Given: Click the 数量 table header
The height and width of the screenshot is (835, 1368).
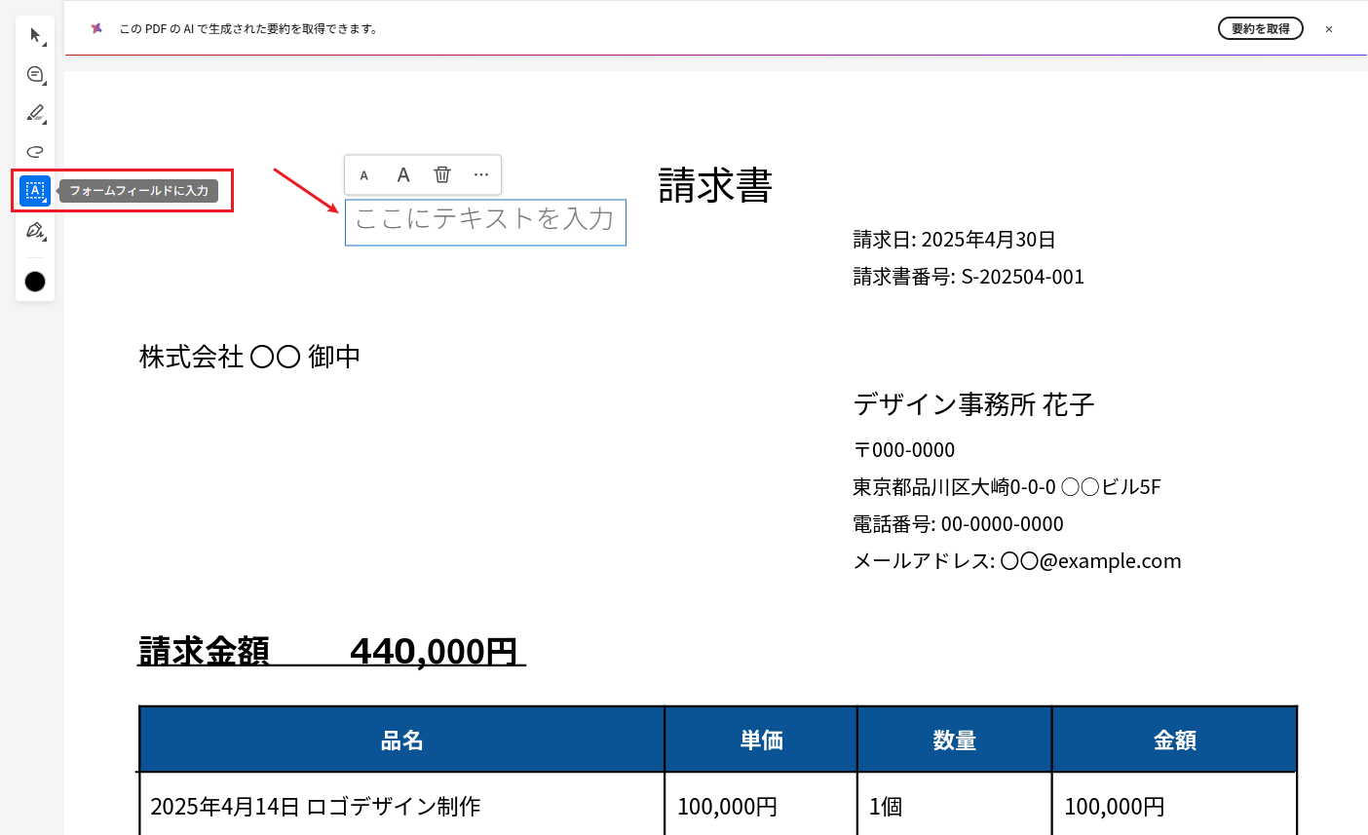Looking at the screenshot, I should (x=954, y=740).
